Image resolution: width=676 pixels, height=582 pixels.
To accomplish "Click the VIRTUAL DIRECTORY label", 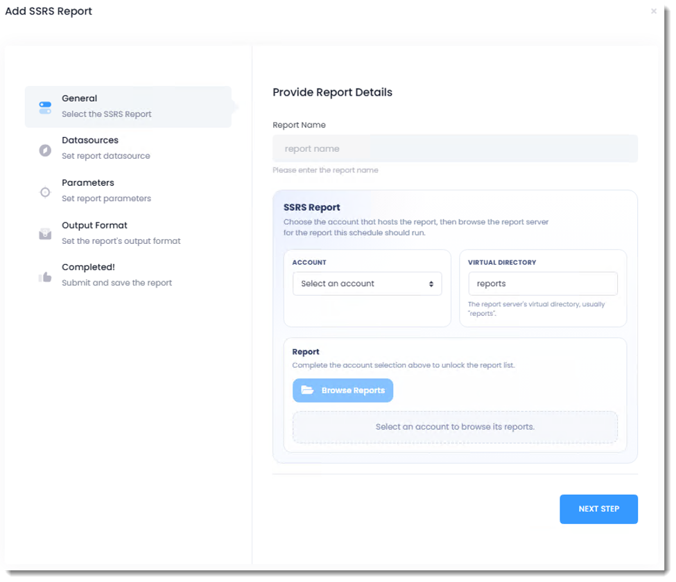I will 502,263.
